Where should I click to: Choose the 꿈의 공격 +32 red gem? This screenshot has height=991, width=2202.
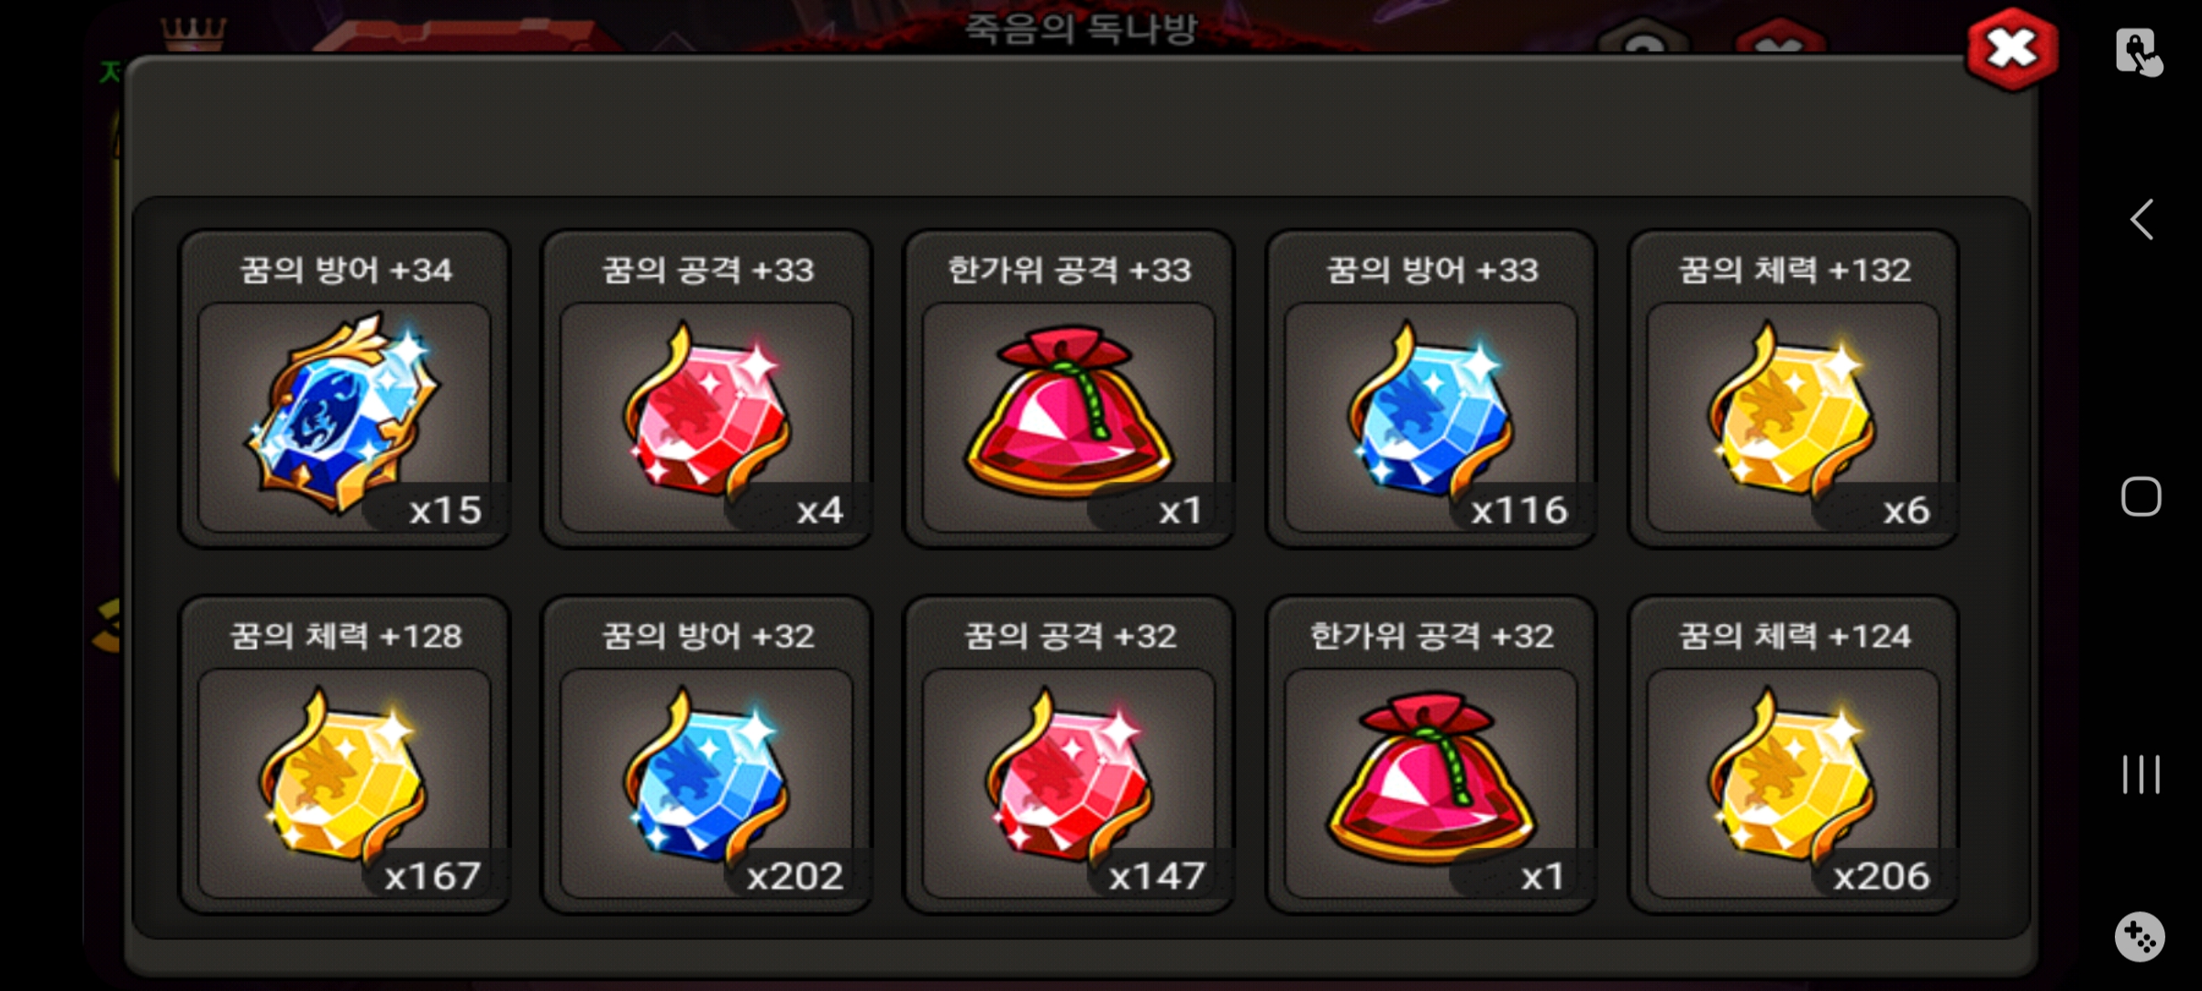[x=1069, y=775]
